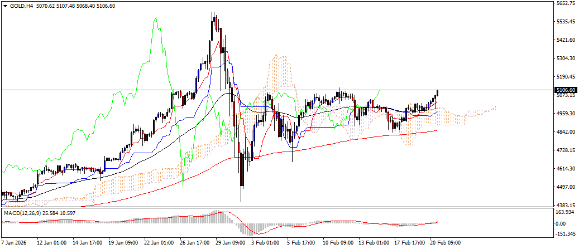579x249 pixels.
Task: Click the 0.00 MACD scale label
Action: [x=562, y=223]
